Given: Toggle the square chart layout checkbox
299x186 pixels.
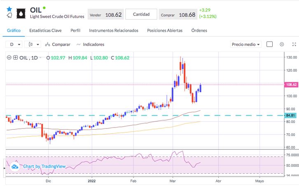Looking at the screenshot, I should (269, 44).
